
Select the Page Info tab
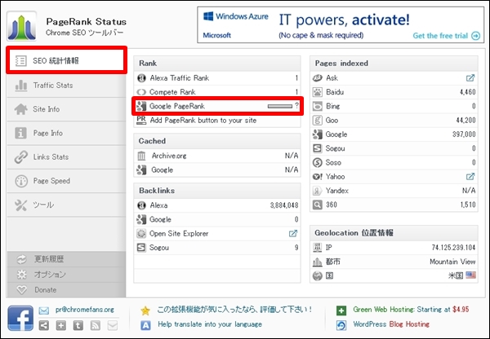(66, 133)
